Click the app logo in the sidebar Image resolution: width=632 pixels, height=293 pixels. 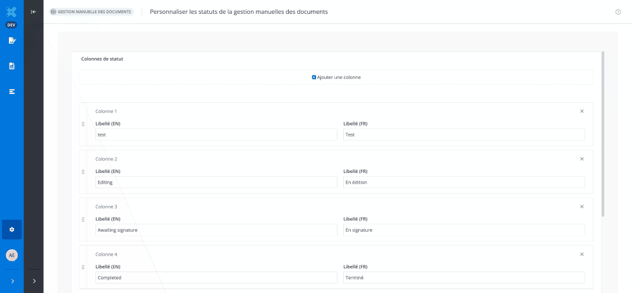11,12
